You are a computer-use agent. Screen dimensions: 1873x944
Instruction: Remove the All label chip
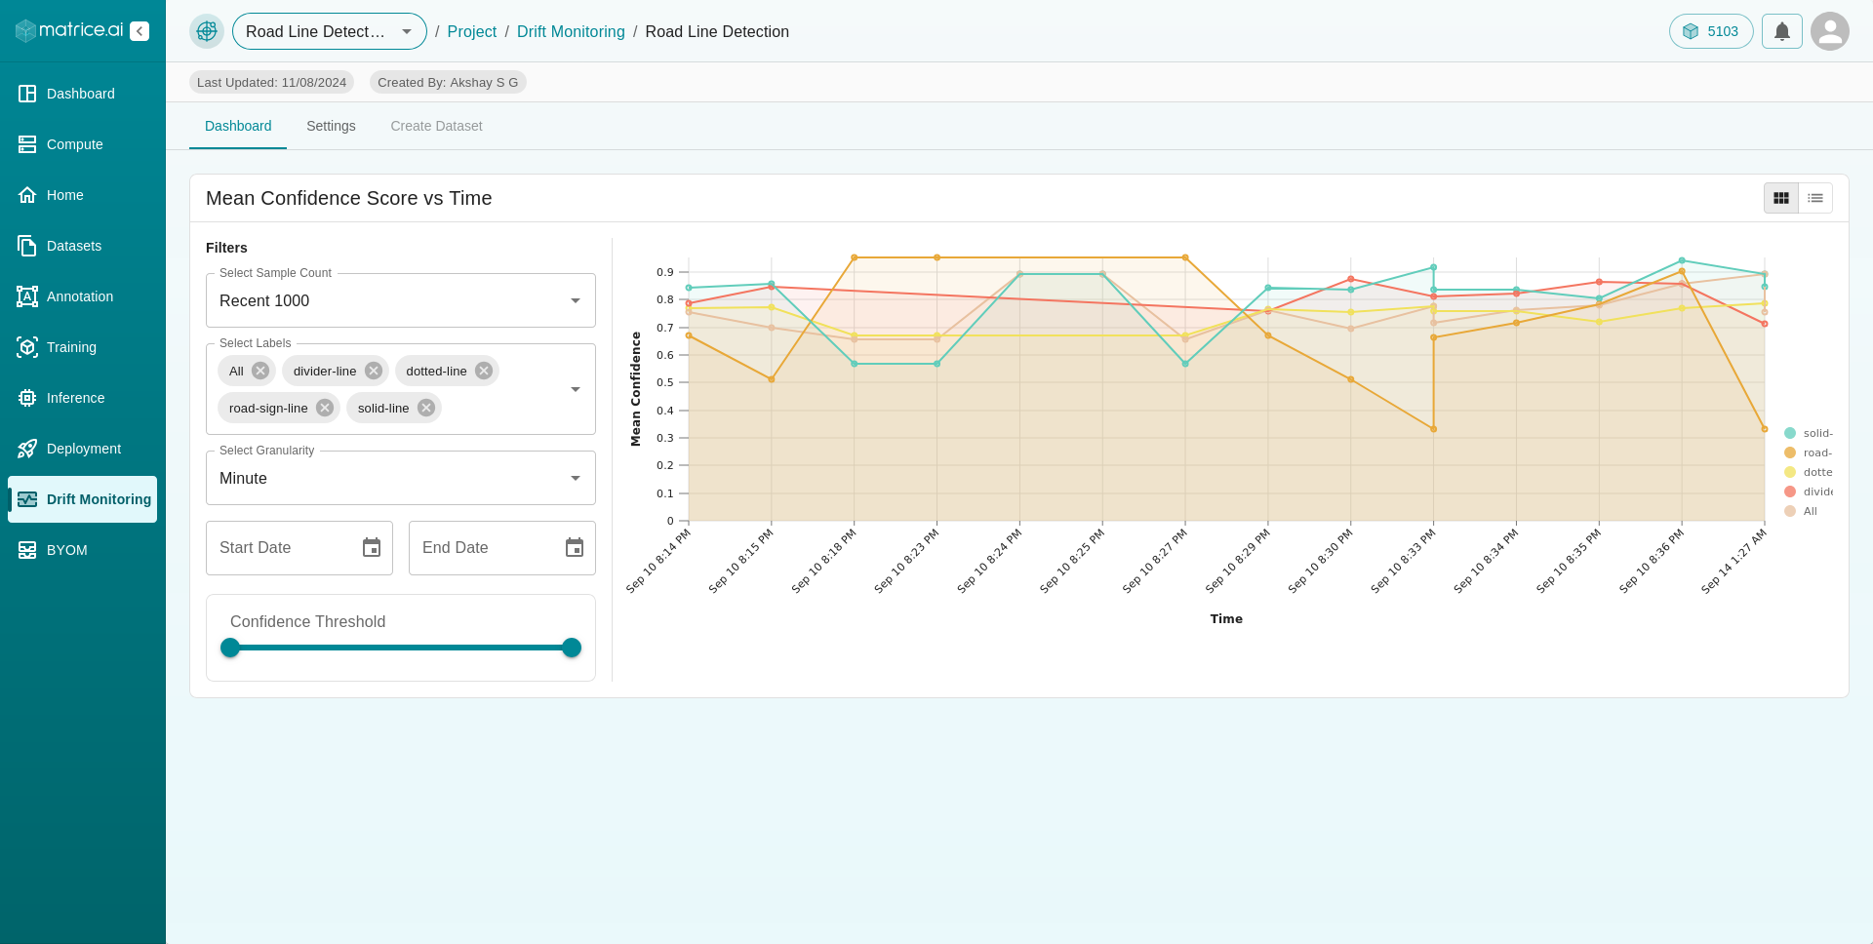pyautogui.click(x=260, y=371)
